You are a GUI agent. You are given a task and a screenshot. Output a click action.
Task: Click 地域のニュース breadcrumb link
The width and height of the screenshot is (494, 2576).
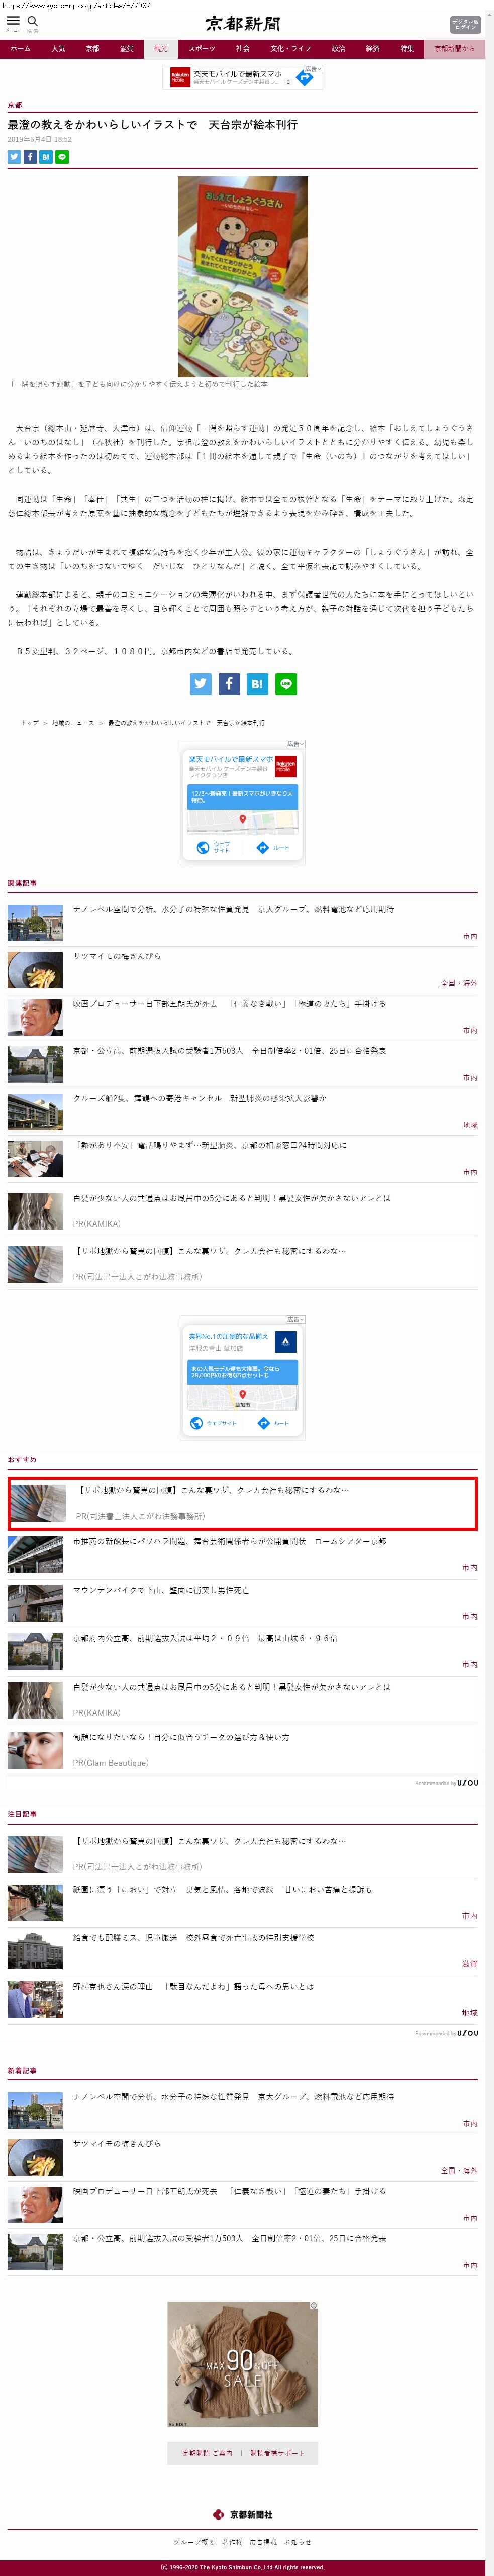[73, 722]
